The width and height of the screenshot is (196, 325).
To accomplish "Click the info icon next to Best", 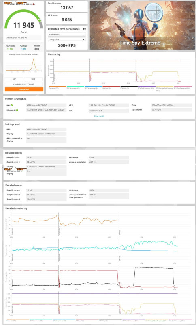I will tap(39, 46).
